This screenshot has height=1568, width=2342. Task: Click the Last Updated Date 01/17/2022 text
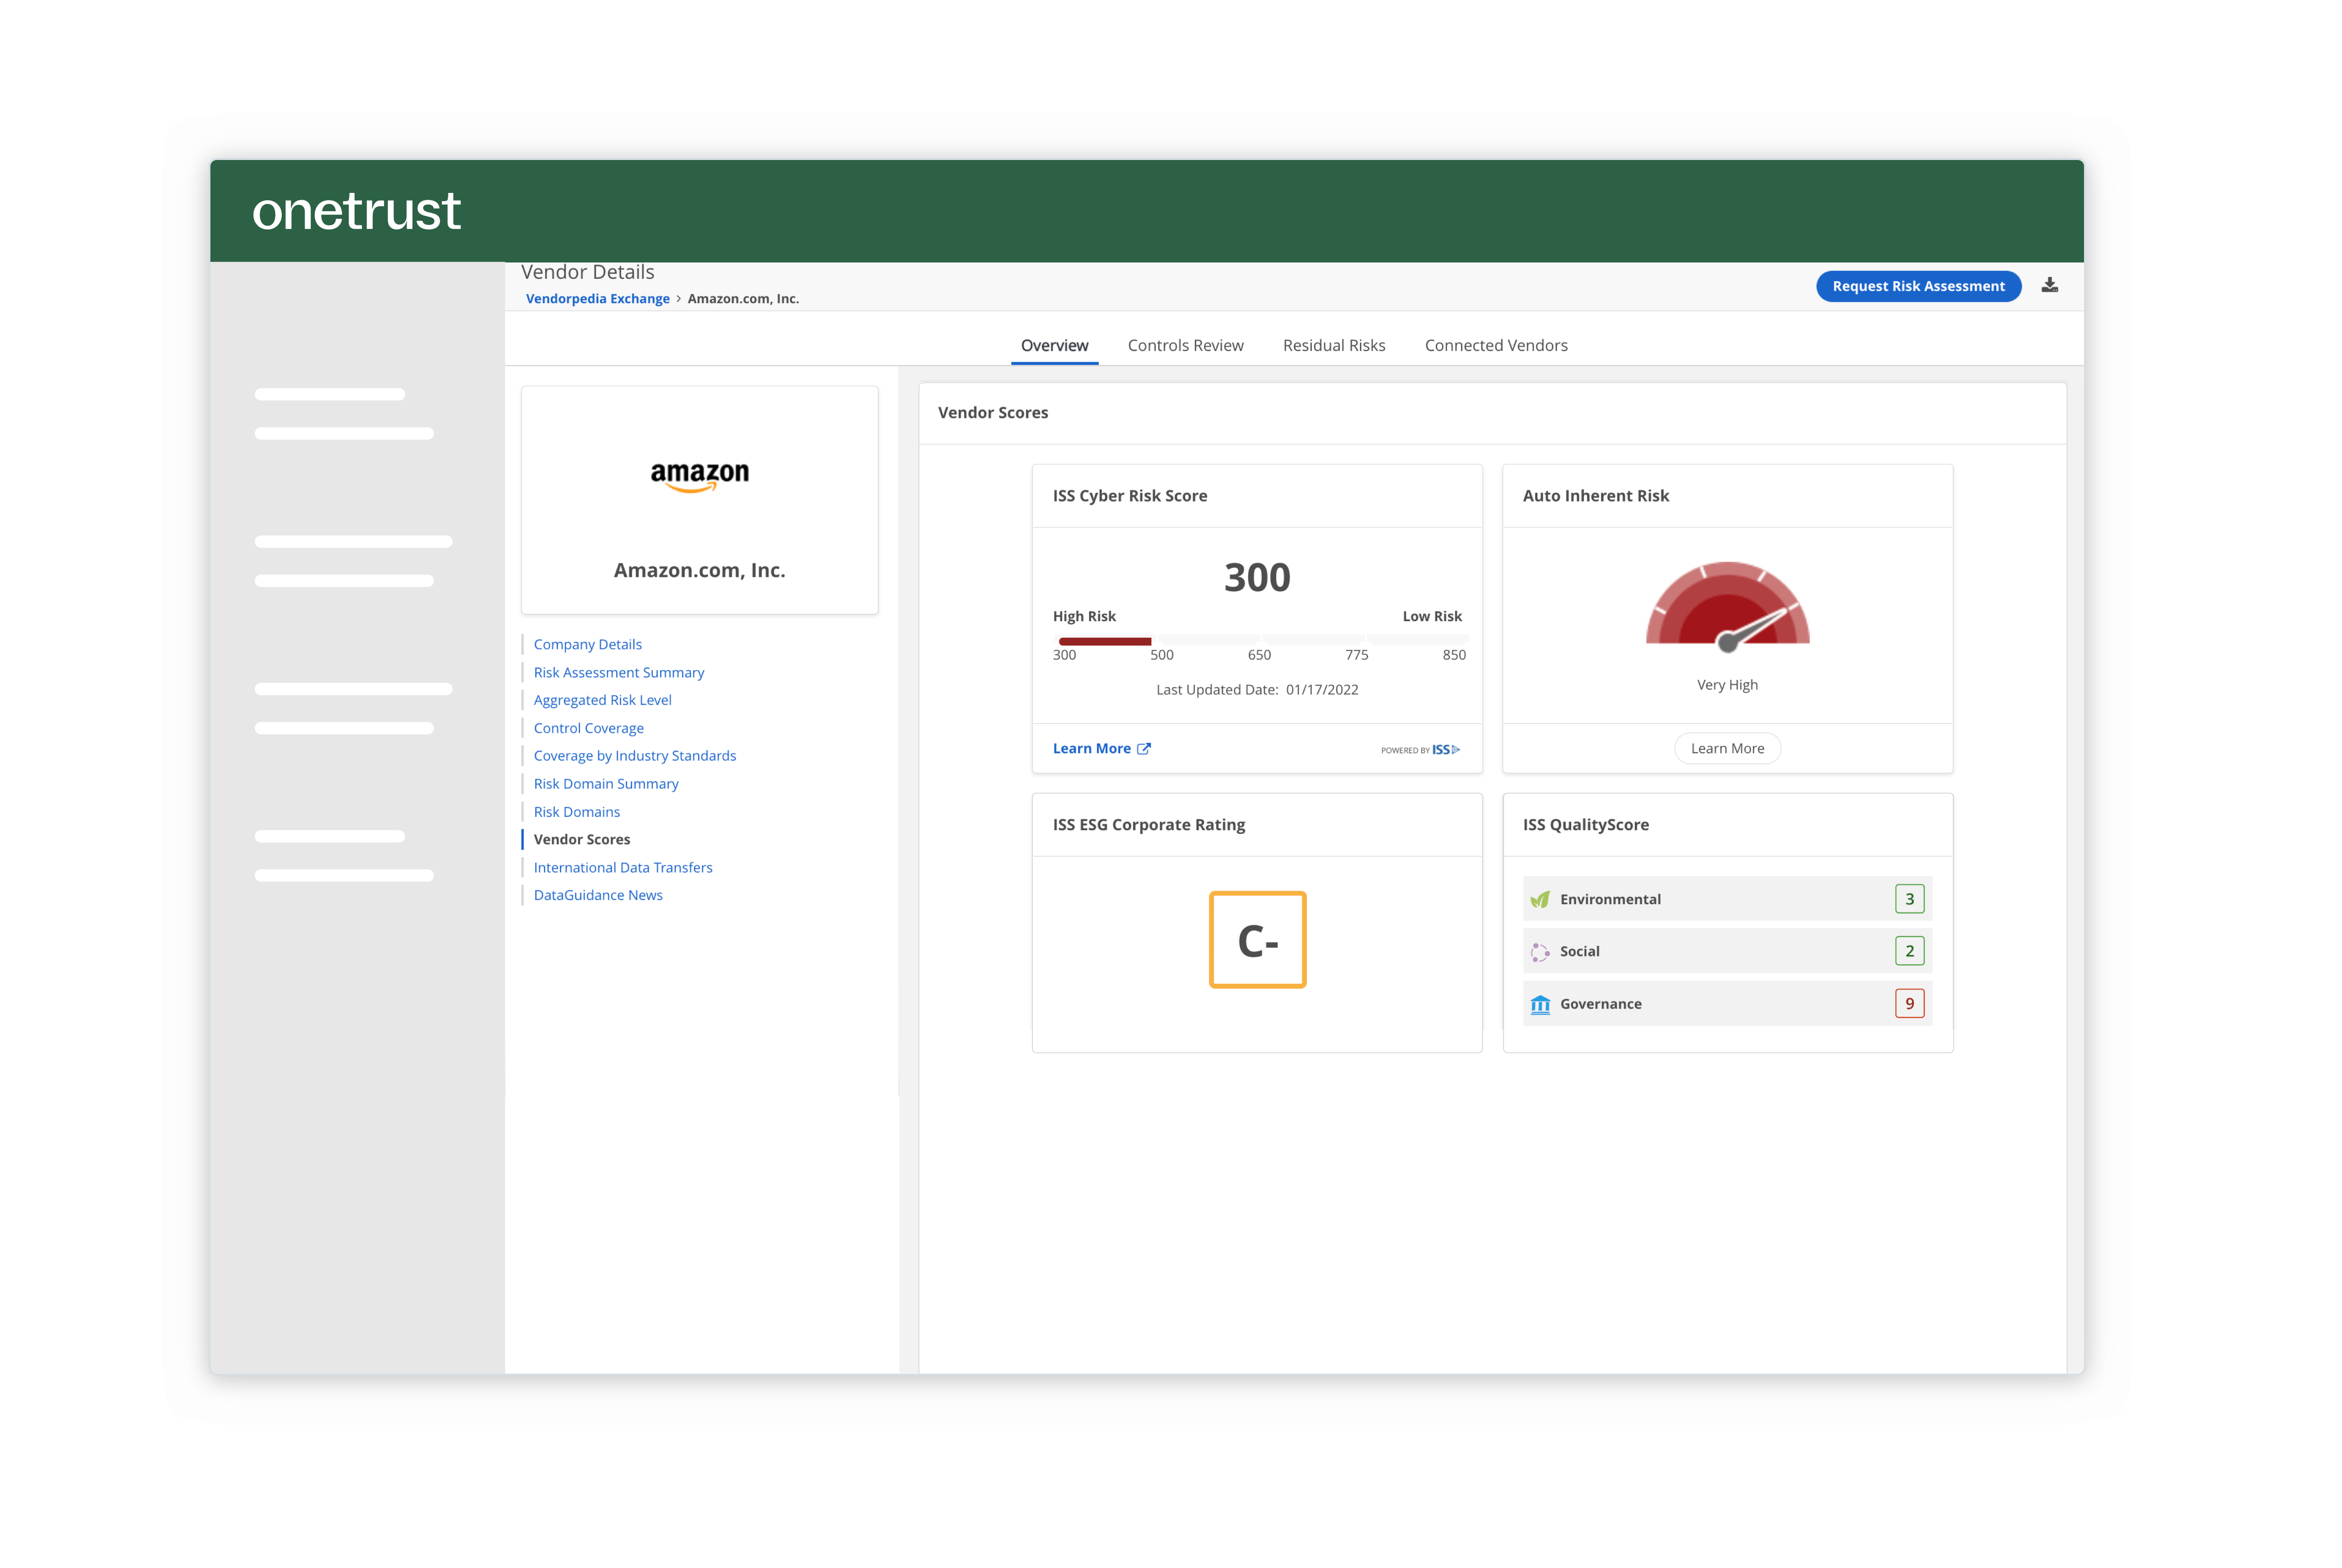pyautogui.click(x=1257, y=689)
